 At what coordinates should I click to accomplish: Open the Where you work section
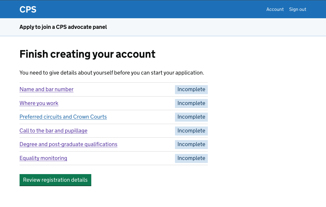[x=39, y=103]
